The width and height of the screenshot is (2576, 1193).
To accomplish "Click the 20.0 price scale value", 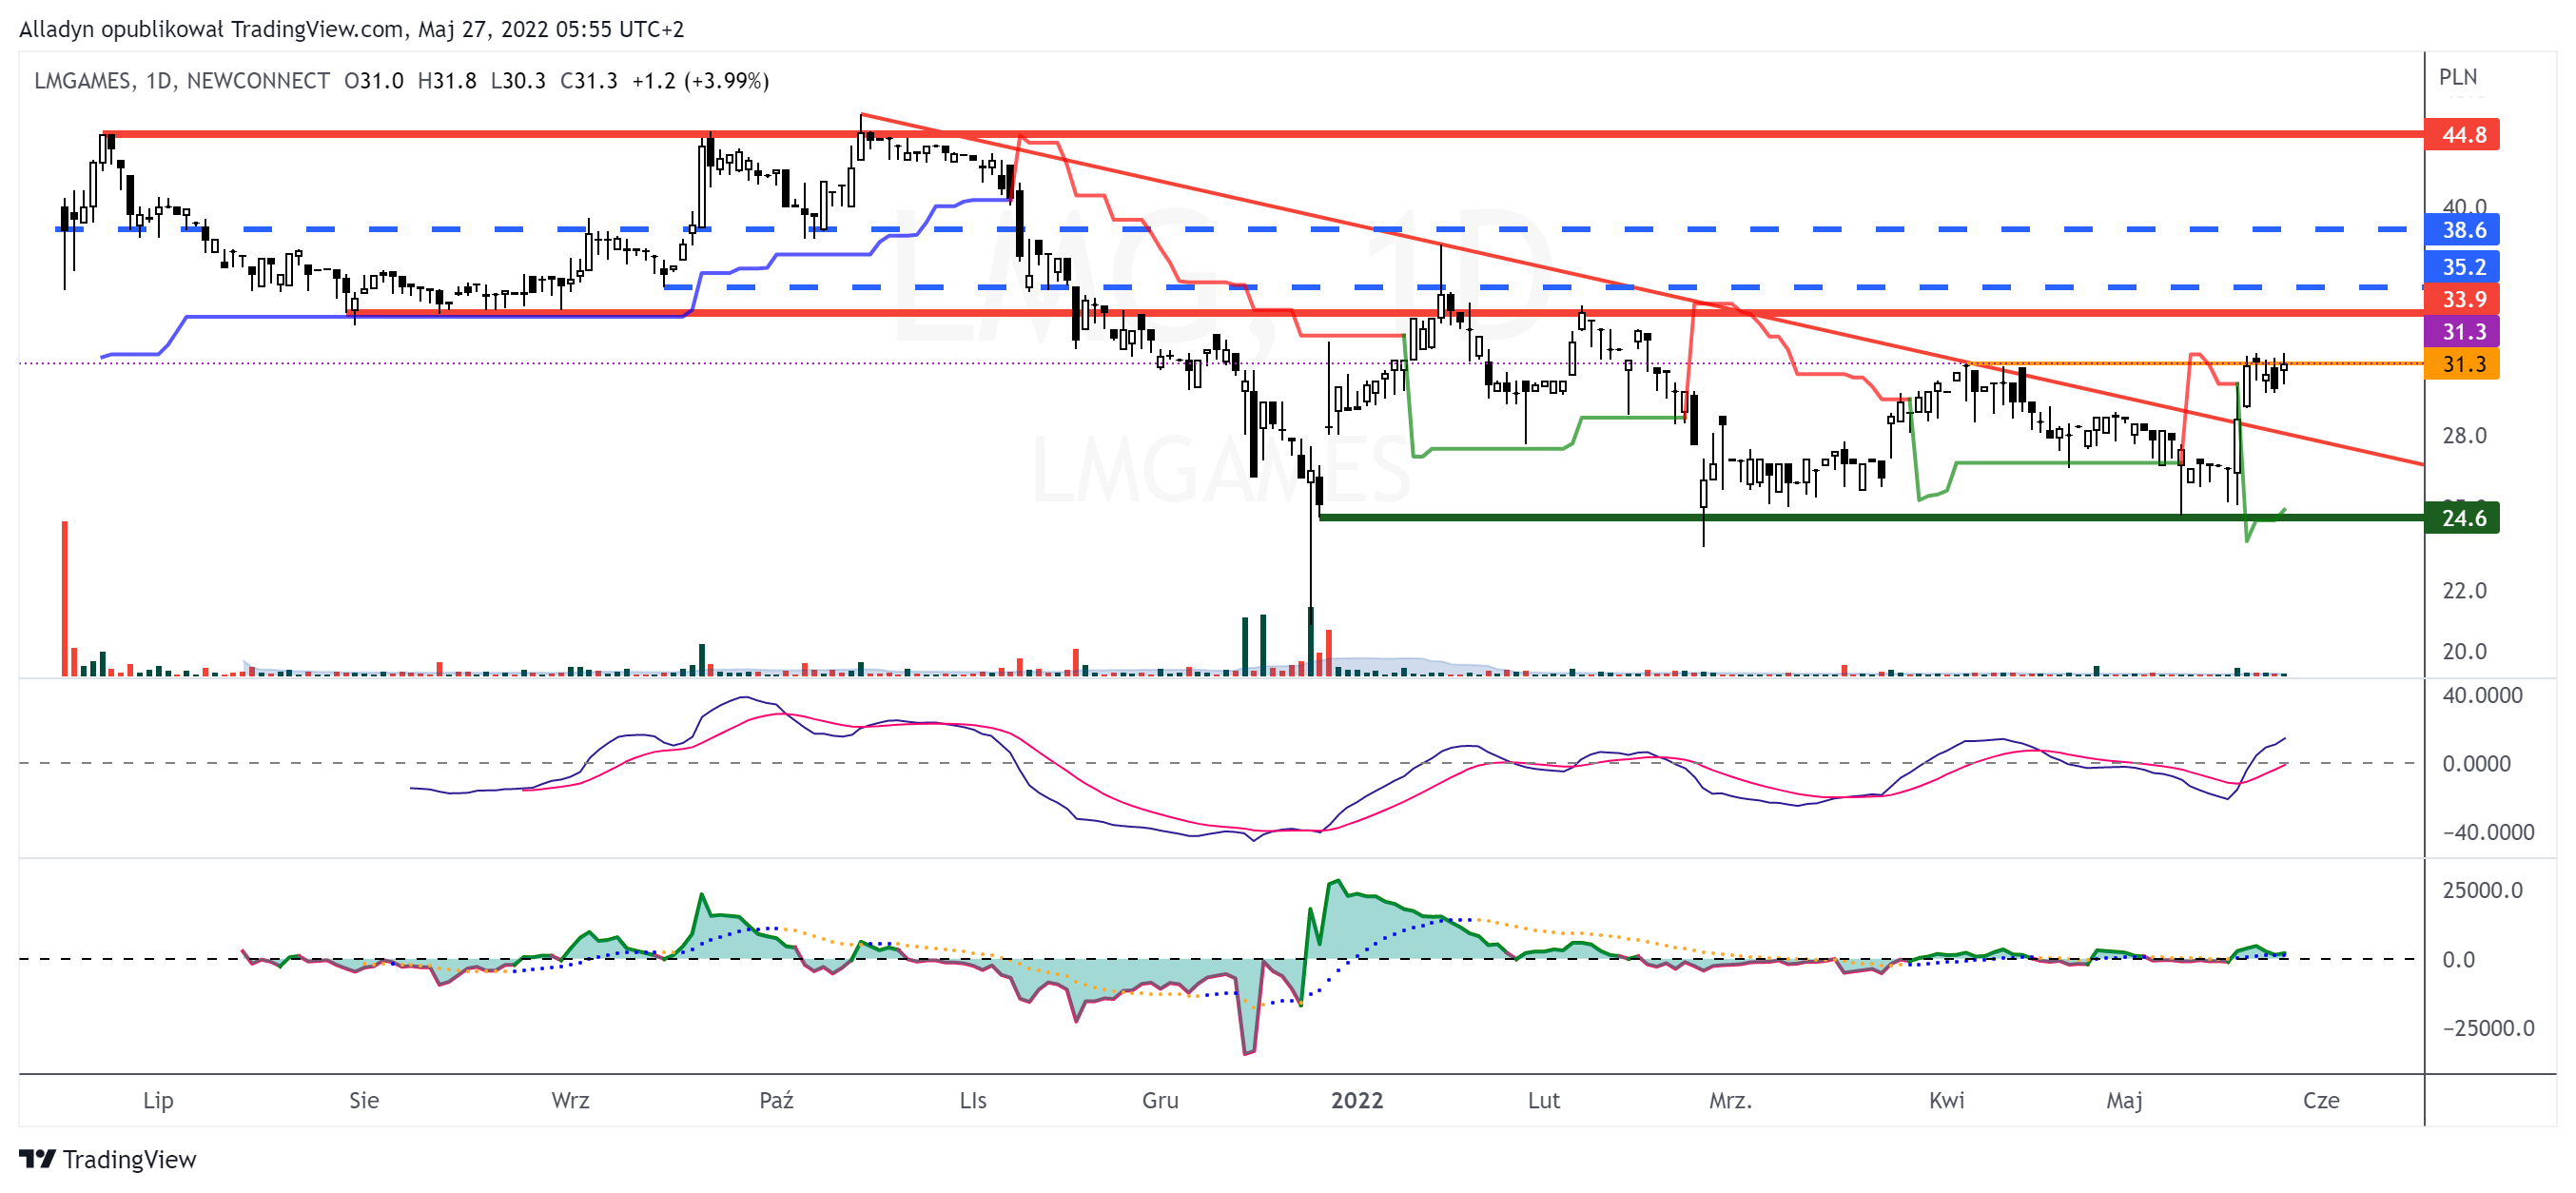I will coord(2464,651).
